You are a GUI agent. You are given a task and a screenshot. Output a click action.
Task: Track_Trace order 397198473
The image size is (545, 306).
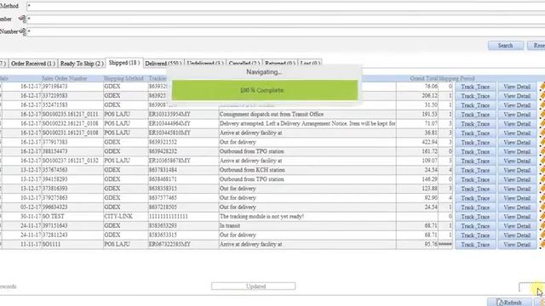(x=475, y=87)
